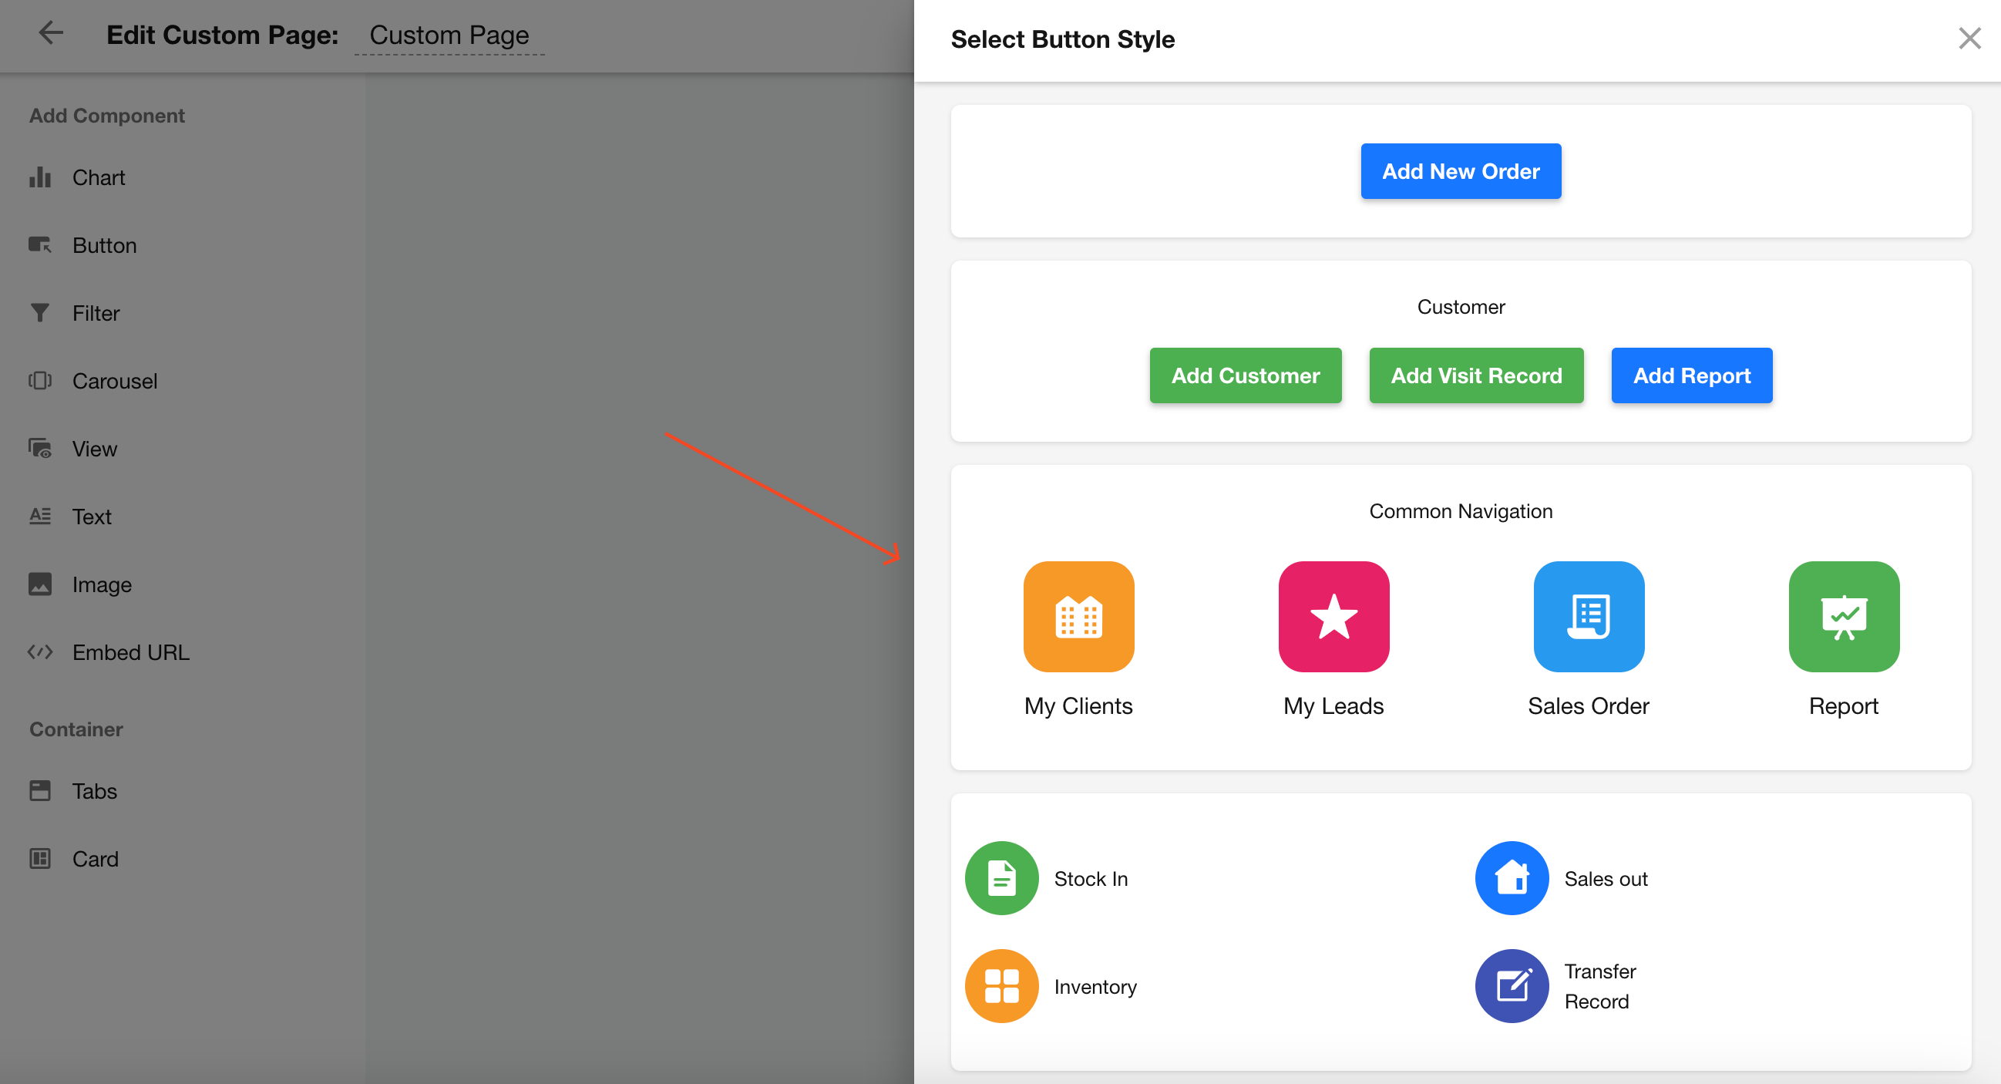
Task: Click the green Stock In circle icon
Action: click(1001, 878)
